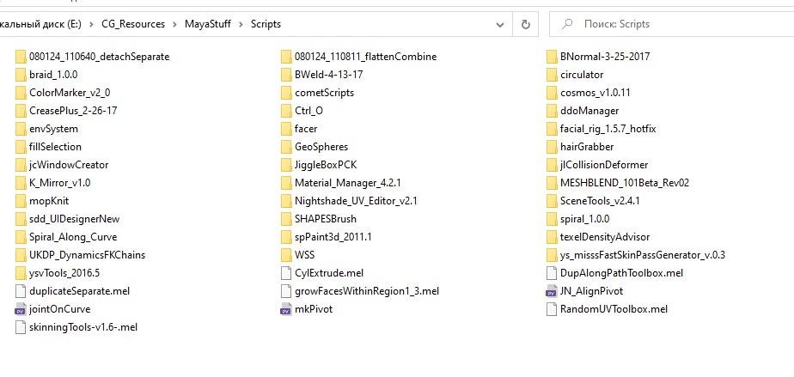Select CylExtrude.mel file icon

[x=285, y=273]
